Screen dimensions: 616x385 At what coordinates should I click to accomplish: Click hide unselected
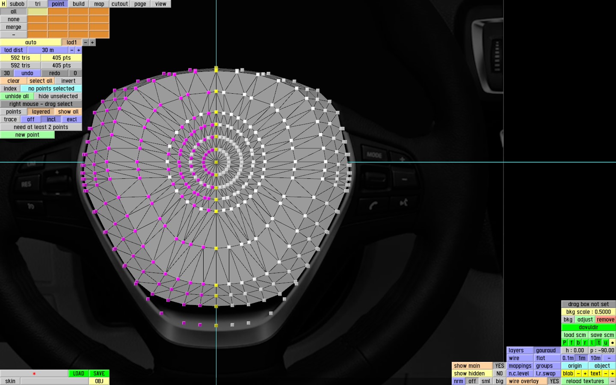58,96
